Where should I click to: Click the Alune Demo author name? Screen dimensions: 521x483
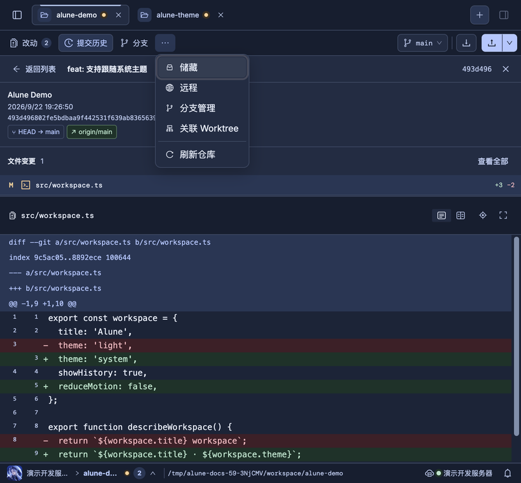[30, 95]
